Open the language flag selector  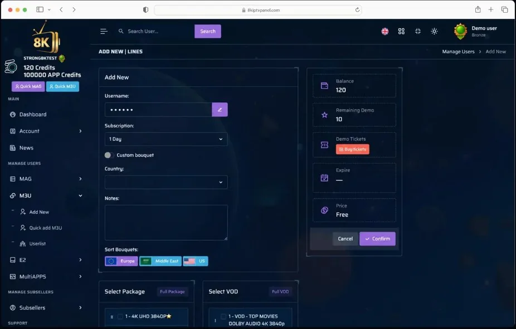click(x=384, y=31)
